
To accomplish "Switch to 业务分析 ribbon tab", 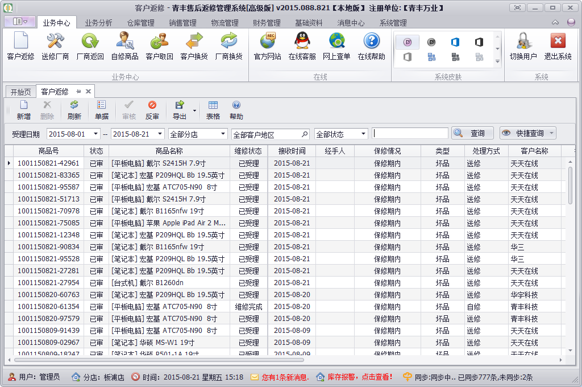I will click(98, 23).
